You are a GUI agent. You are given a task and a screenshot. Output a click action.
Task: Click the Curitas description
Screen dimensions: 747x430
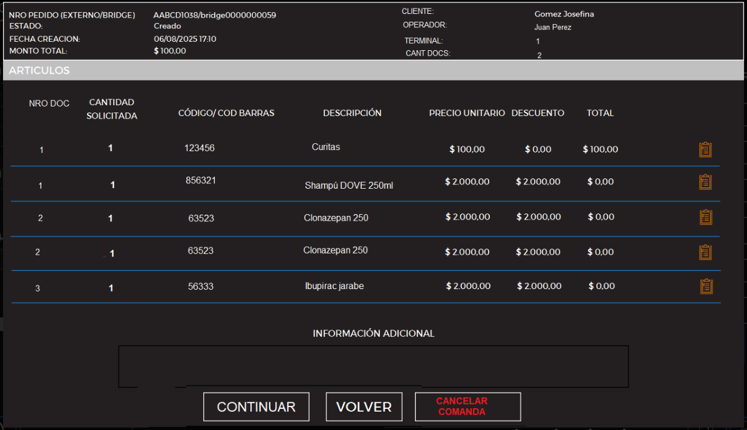pos(326,147)
